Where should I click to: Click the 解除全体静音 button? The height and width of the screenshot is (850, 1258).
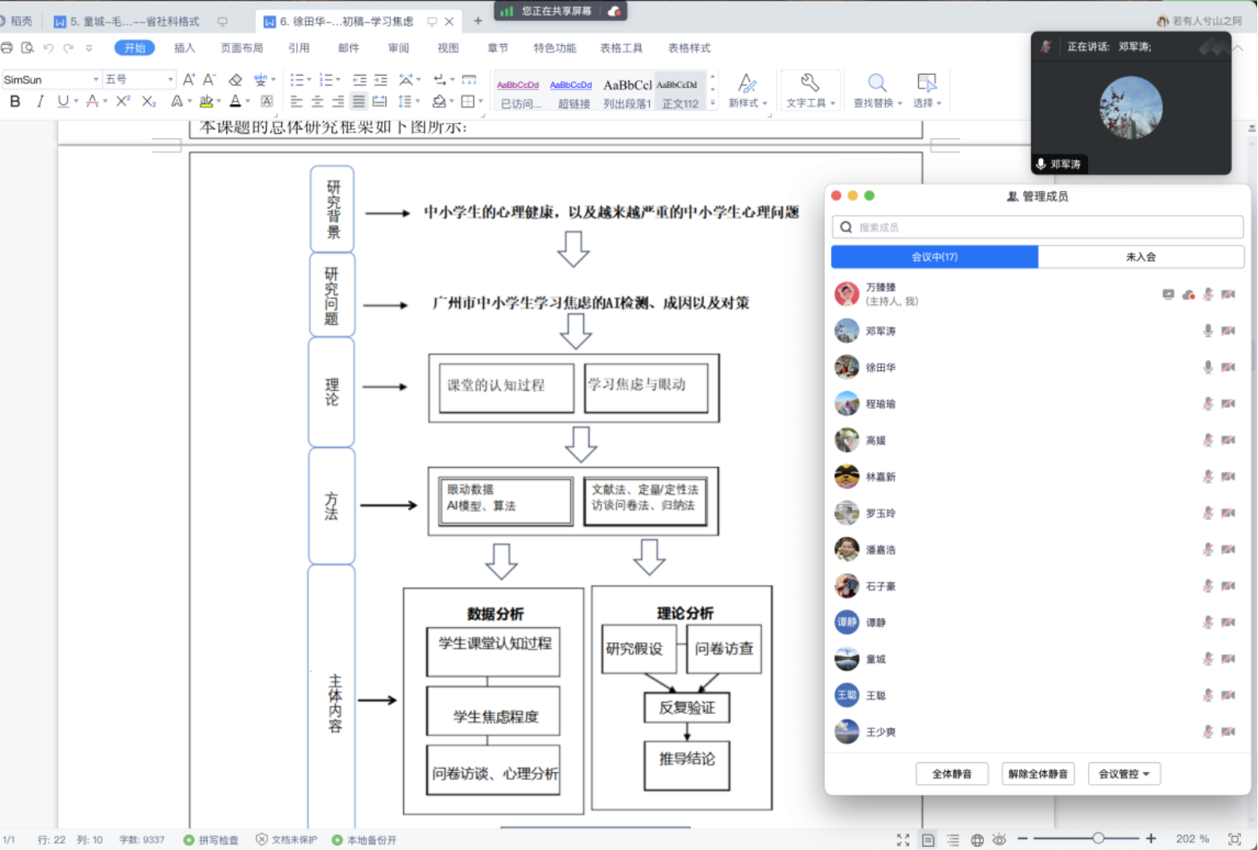point(1037,774)
